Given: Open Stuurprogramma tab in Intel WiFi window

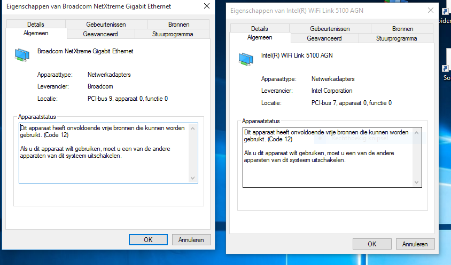Looking at the screenshot, I should 396,38.
